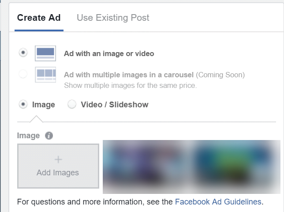The width and height of the screenshot is (284, 212).
Task: Click the carousel ad format icon
Action: click(45, 75)
